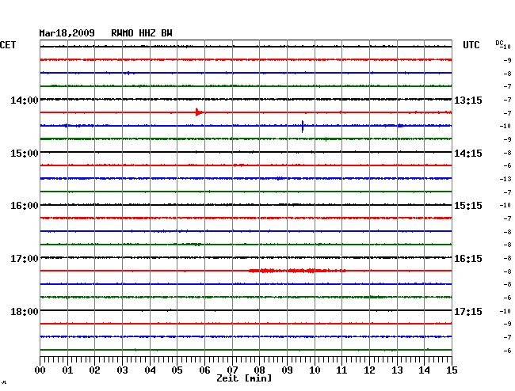Click the DC column header
Screen dimensions: 515x391
[x=499, y=43]
